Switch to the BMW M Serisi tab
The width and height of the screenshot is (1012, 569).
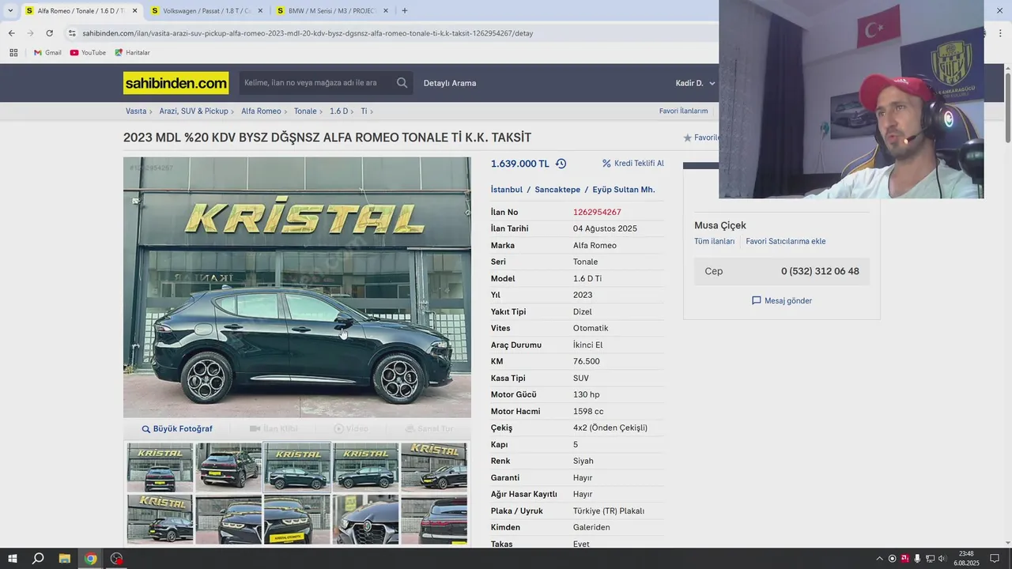[332, 11]
